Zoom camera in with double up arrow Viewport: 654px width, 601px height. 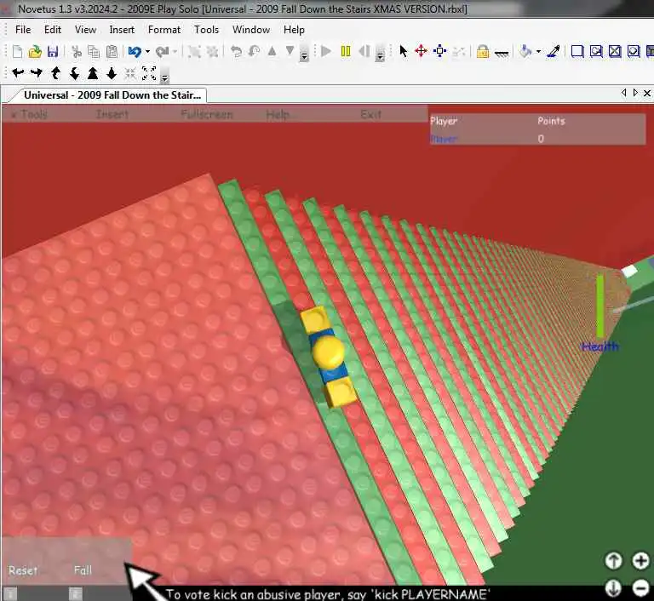coord(93,73)
